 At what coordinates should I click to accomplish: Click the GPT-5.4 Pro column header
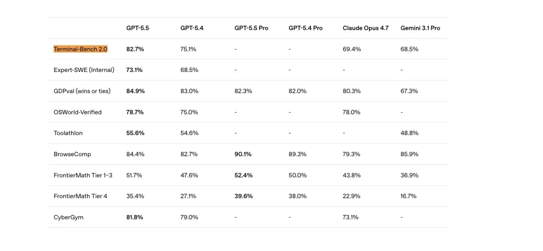[305, 28]
